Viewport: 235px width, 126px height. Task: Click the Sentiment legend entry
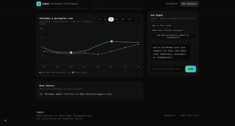coord(45,72)
